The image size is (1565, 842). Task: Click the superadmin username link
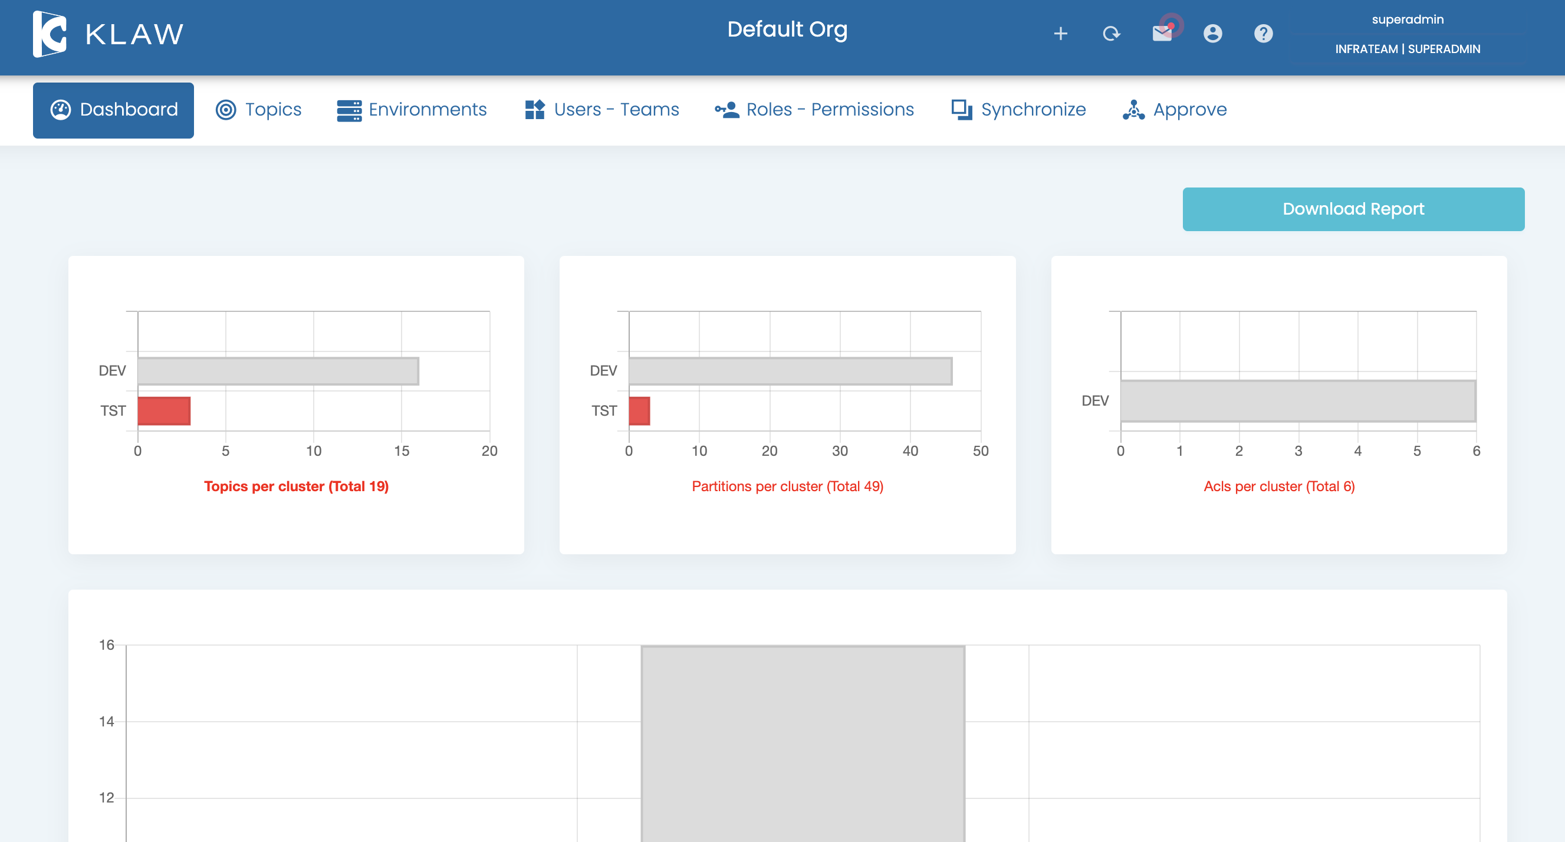1407,19
